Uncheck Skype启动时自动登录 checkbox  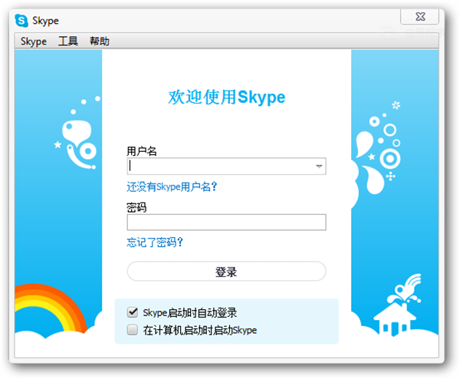coord(133,312)
